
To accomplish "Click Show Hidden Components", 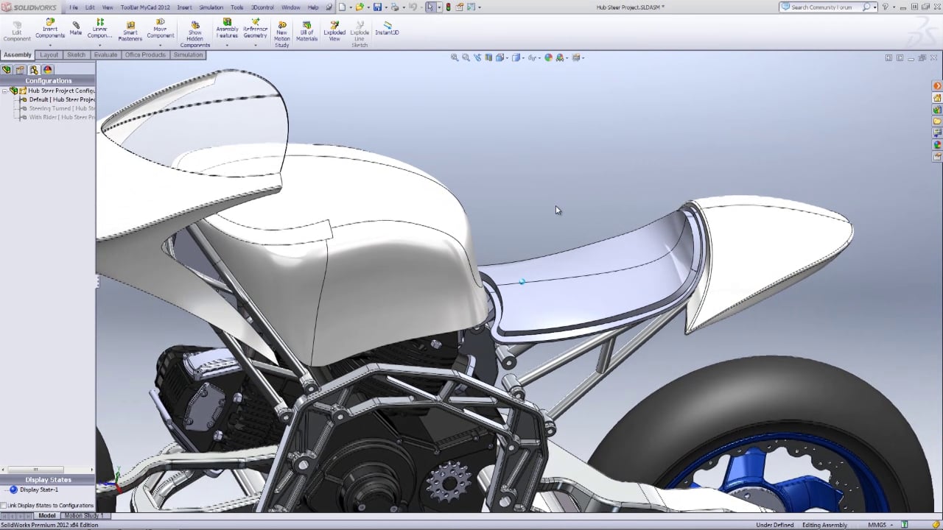I will 195,34.
